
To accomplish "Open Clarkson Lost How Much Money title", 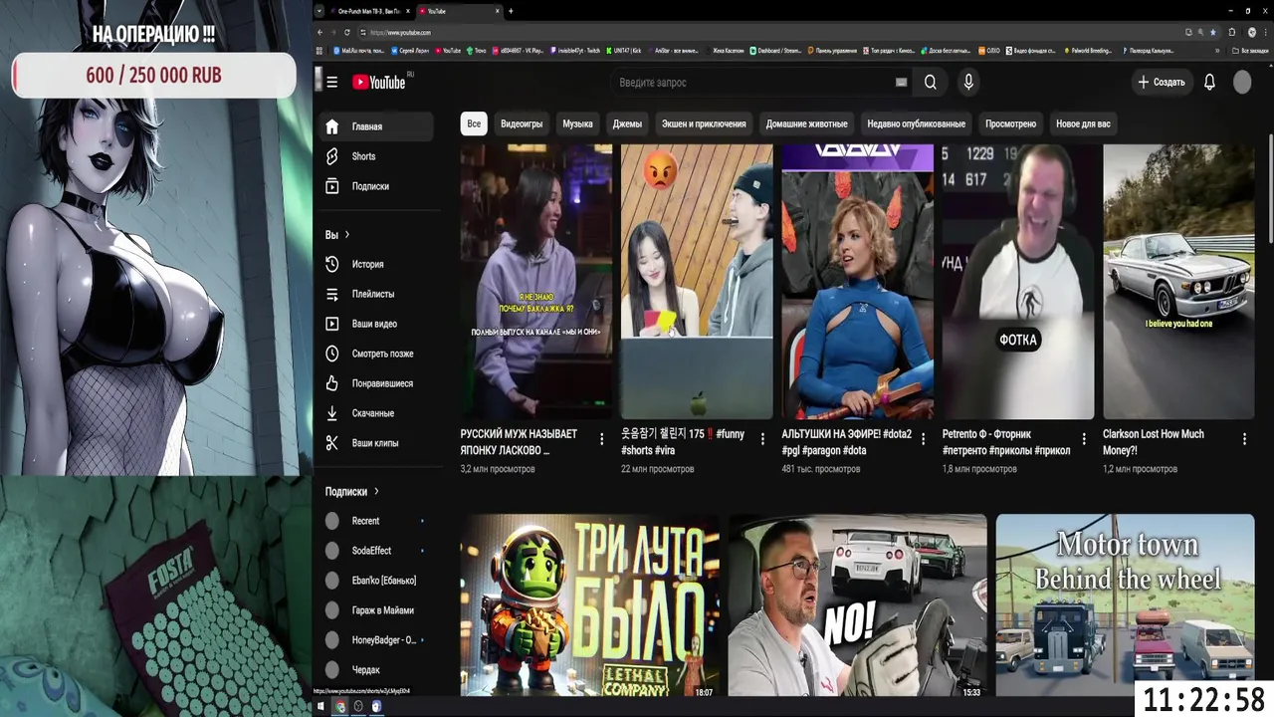I will (1154, 442).
